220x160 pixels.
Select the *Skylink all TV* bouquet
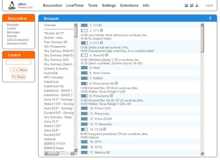54,33
